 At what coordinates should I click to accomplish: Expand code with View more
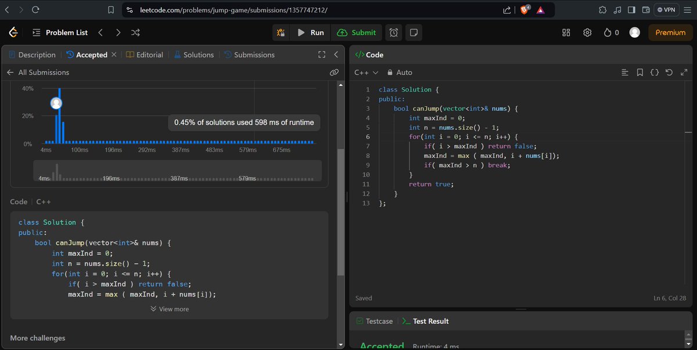[x=170, y=309]
